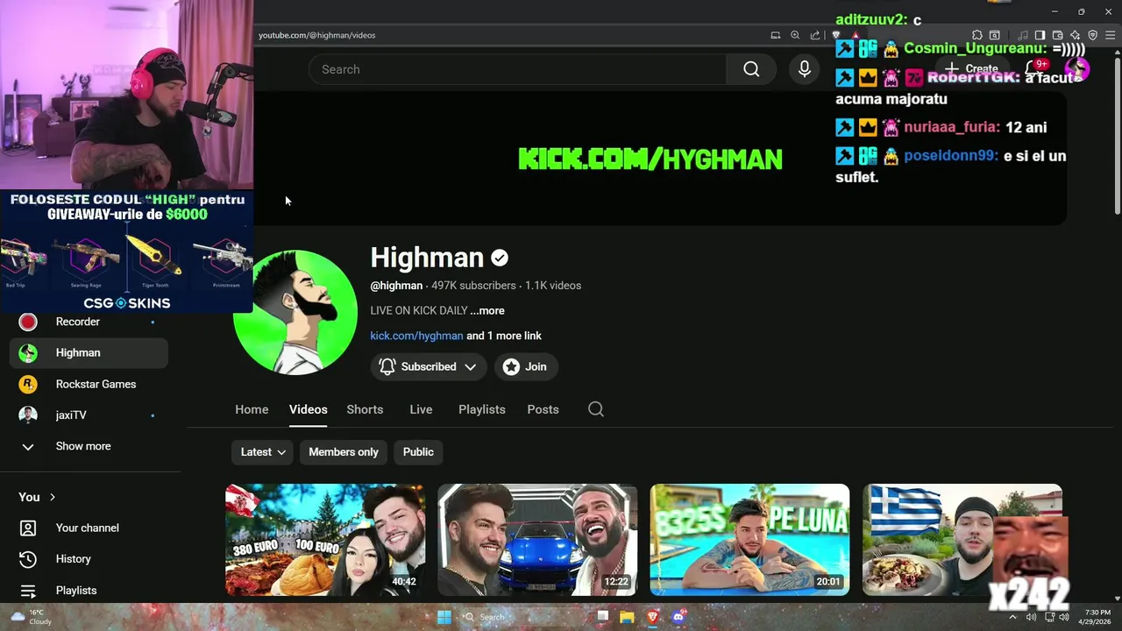
Task: Click the YouTube search magnifier button
Action: coord(751,69)
